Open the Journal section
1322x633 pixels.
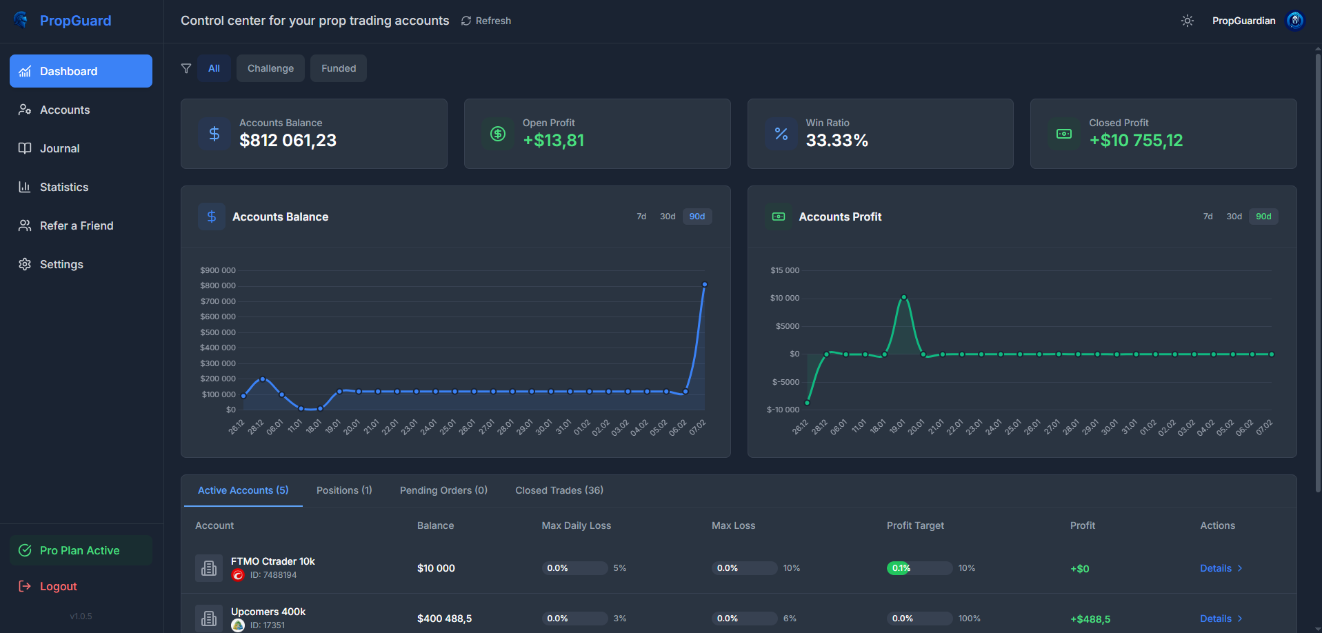[x=61, y=148]
